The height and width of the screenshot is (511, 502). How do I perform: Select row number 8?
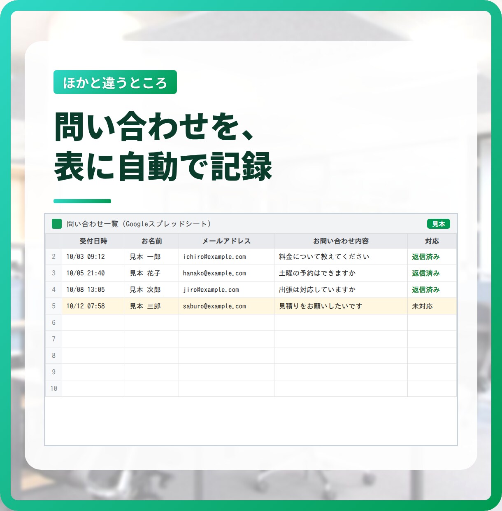pos(53,356)
